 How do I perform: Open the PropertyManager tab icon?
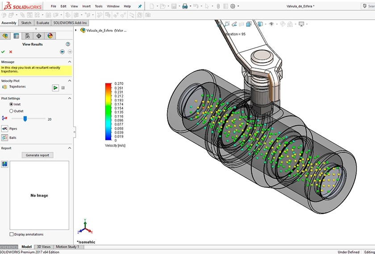point(17,36)
